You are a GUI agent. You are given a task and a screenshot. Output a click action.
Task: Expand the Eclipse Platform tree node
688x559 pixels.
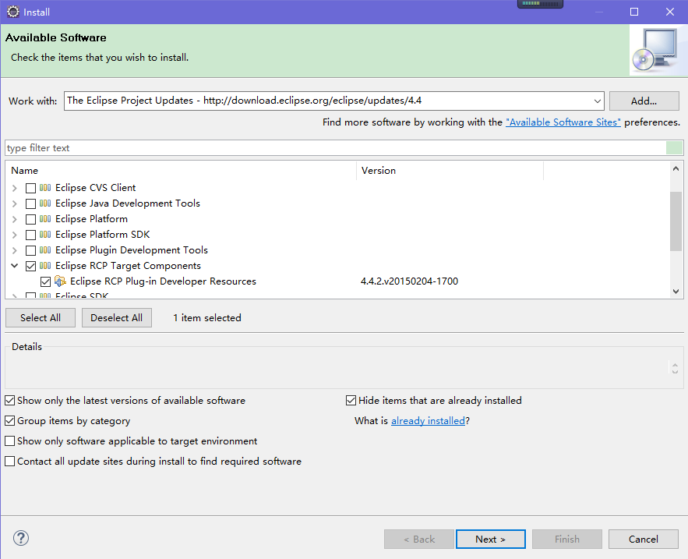coord(15,219)
